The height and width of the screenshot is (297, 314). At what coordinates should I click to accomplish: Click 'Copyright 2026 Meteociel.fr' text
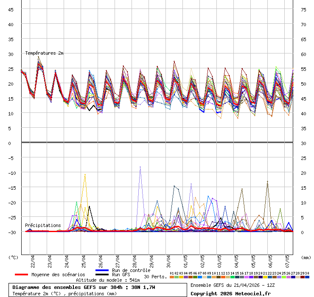pyautogui.click(x=230, y=293)
